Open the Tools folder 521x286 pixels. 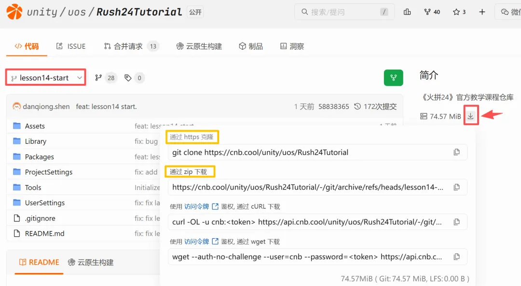pyautogui.click(x=33, y=187)
